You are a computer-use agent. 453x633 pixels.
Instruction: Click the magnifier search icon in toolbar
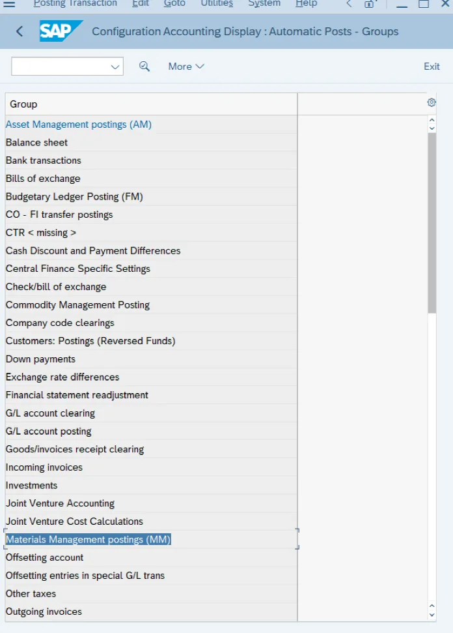pos(144,66)
